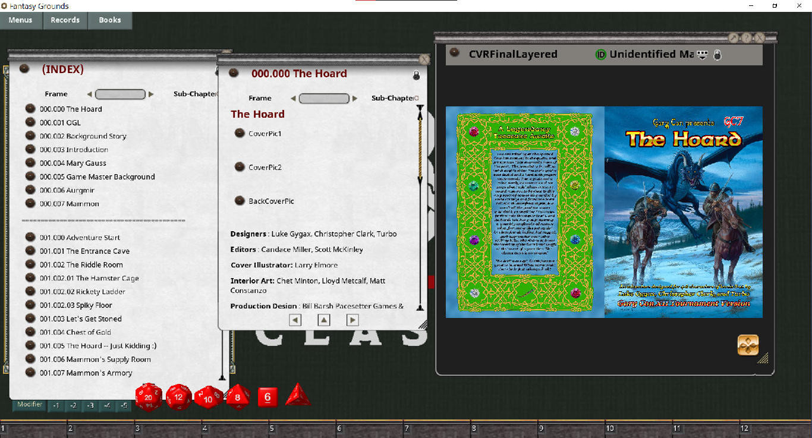Open link icon beside 001.002 The Riddle Room
The image size is (812, 438).
(30, 264)
